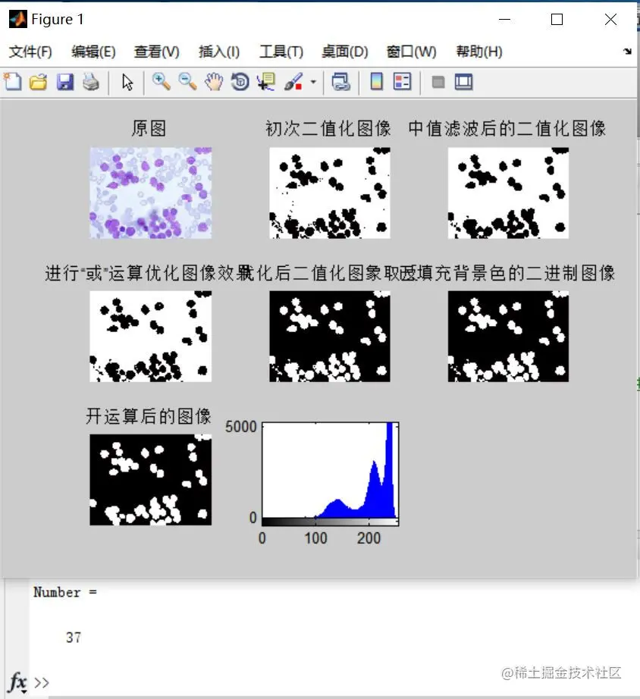Click the fx function browser icon

pos(17,682)
